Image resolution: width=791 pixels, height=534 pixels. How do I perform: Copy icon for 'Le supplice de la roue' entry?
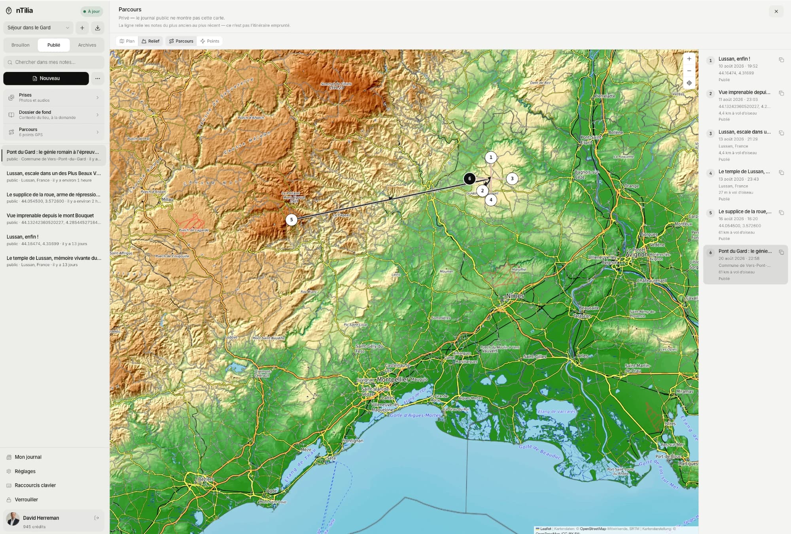(781, 213)
